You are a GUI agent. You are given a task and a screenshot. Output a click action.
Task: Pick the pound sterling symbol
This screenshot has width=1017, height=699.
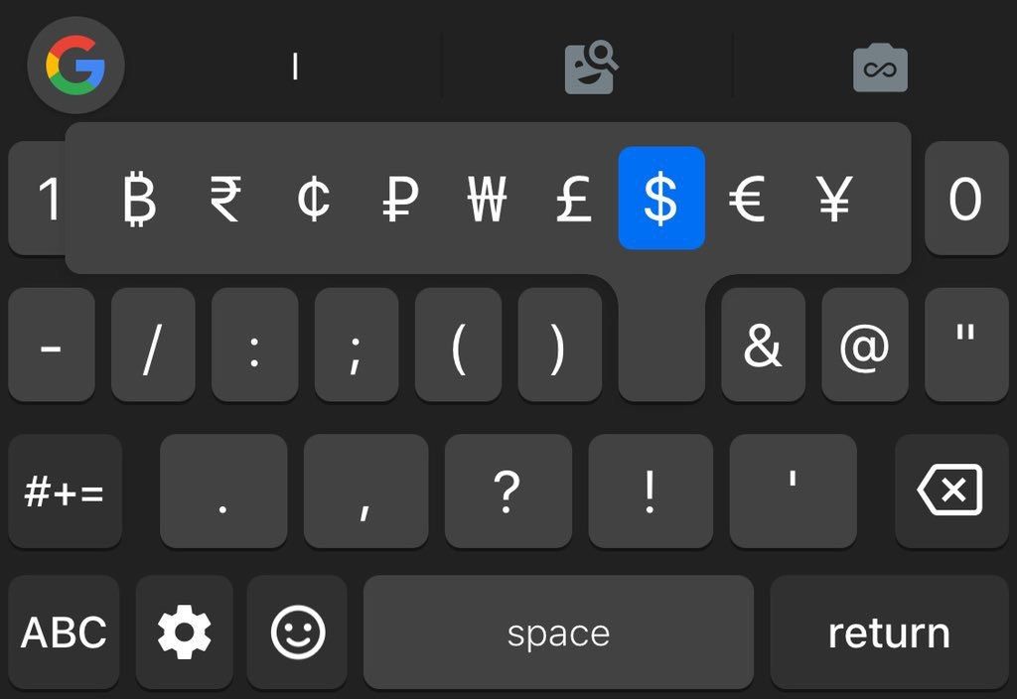tap(574, 199)
